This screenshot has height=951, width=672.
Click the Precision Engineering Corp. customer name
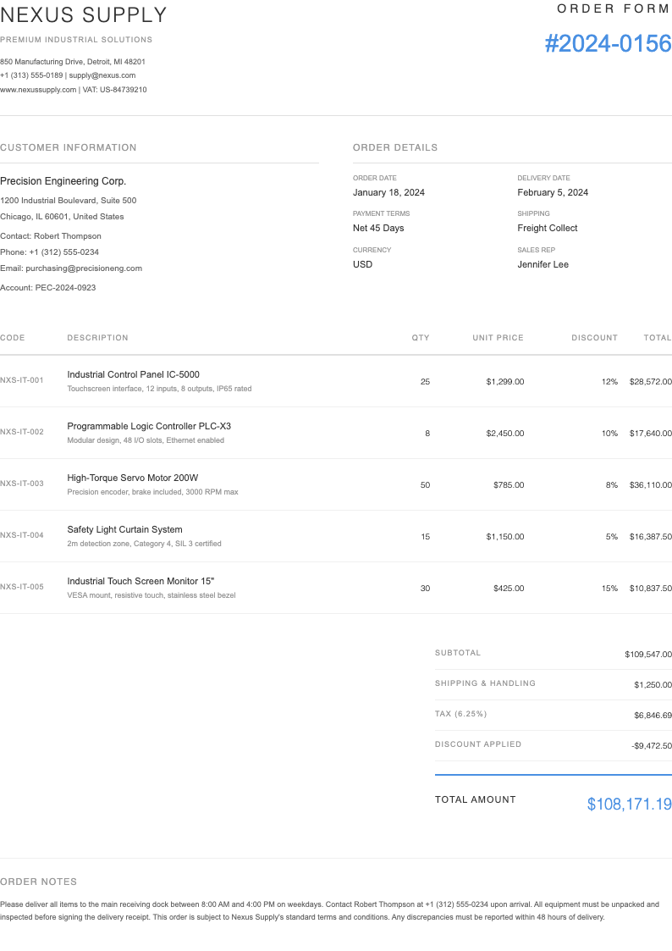[x=63, y=181]
